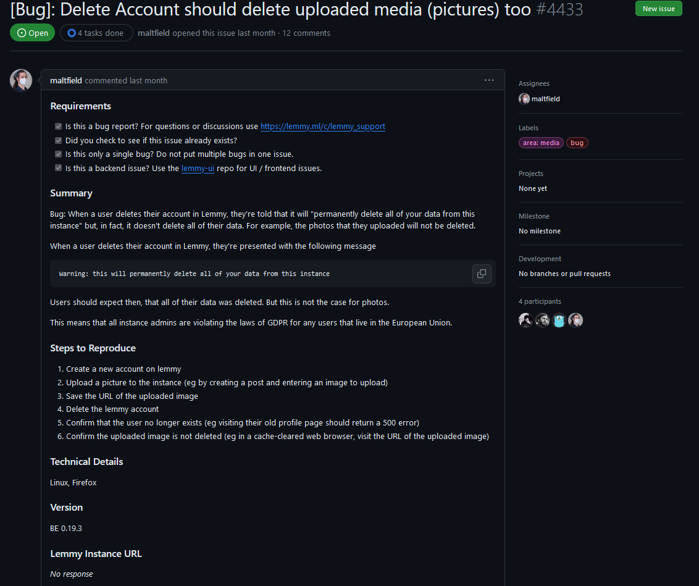699x586 pixels.
Task: Toggle the 'Is this a backend issue' checkbox
Action: 59,168
